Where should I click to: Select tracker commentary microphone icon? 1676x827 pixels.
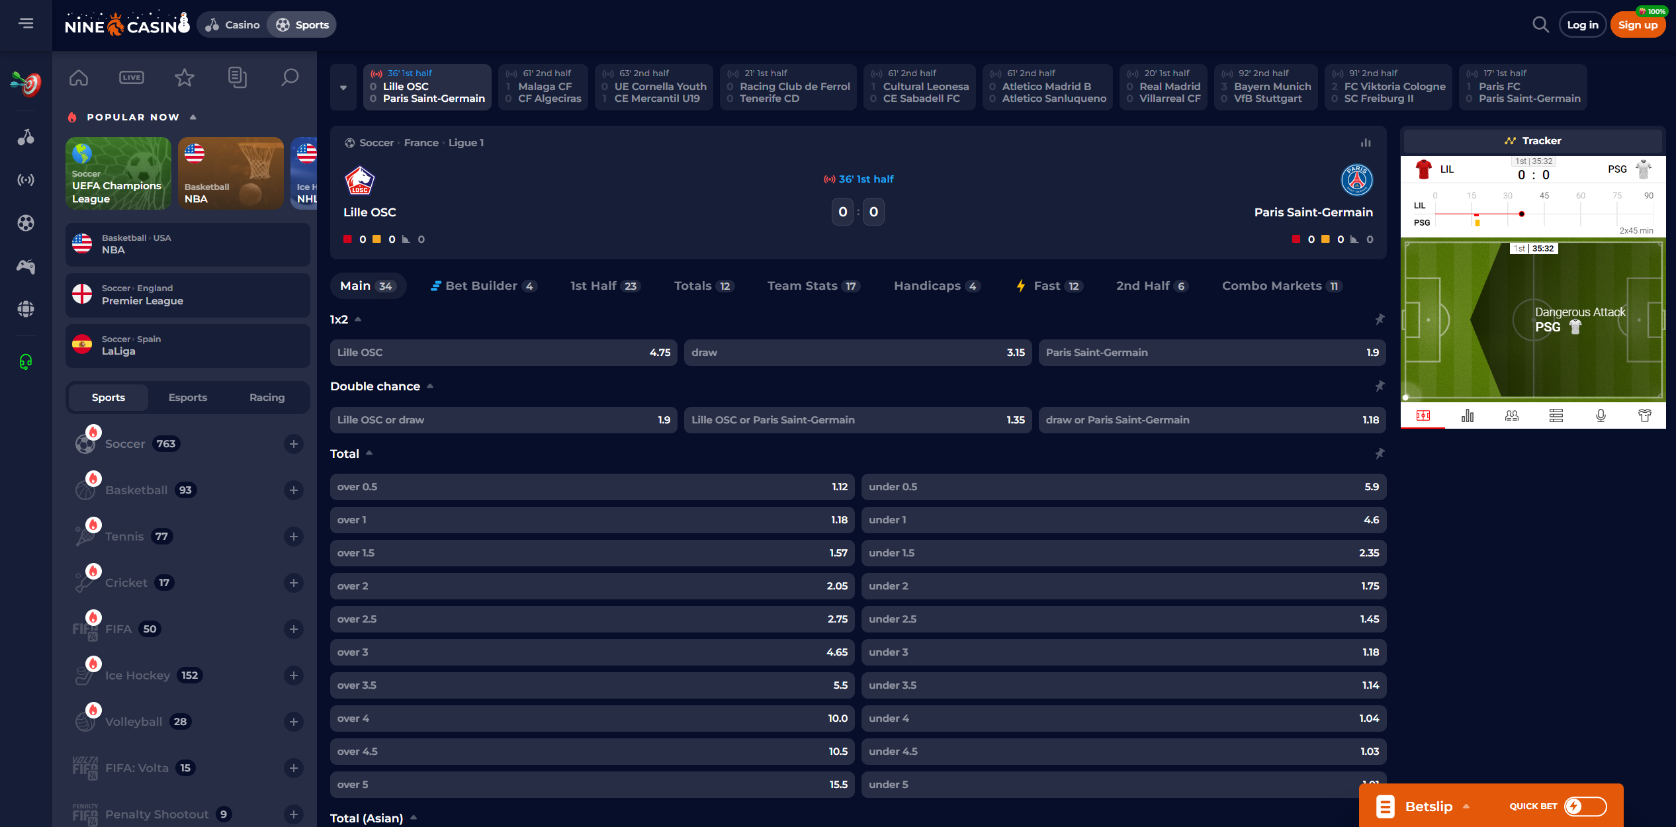(1600, 415)
